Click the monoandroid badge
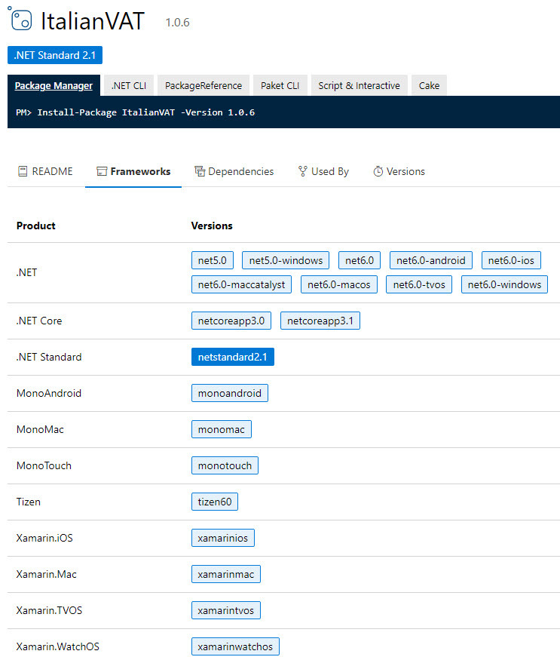The width and height of the screenshot is (560, 657). click(230, 393)
